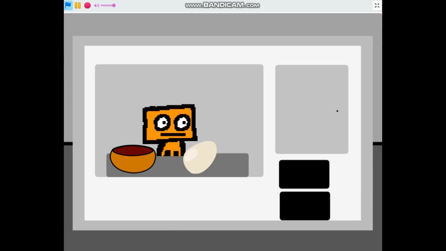The image size is (446, 251).
Task: Click the white egg on the counter
Action: click(x=200, y=157)
